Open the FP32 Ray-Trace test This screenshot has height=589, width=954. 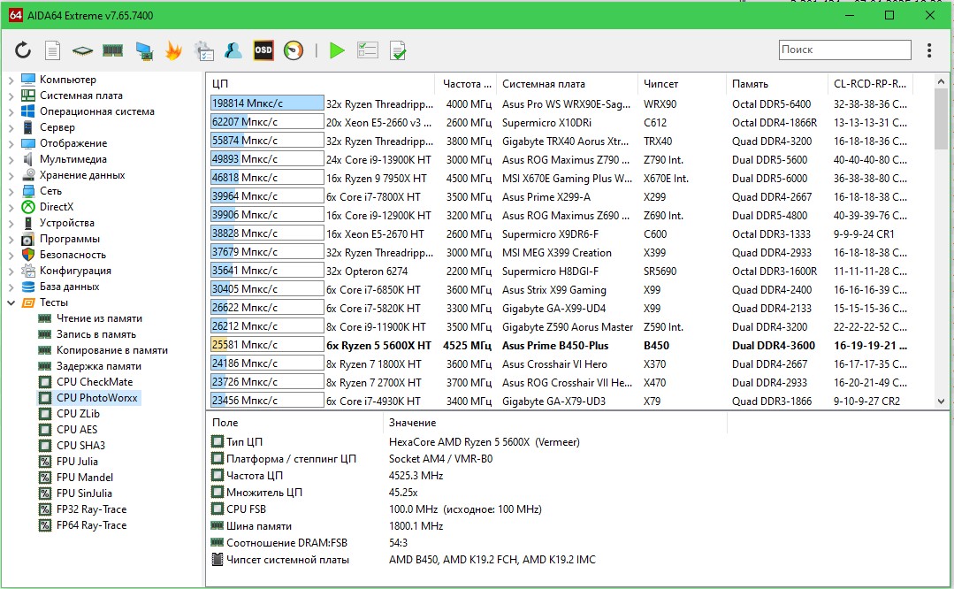tap(91, 509)
